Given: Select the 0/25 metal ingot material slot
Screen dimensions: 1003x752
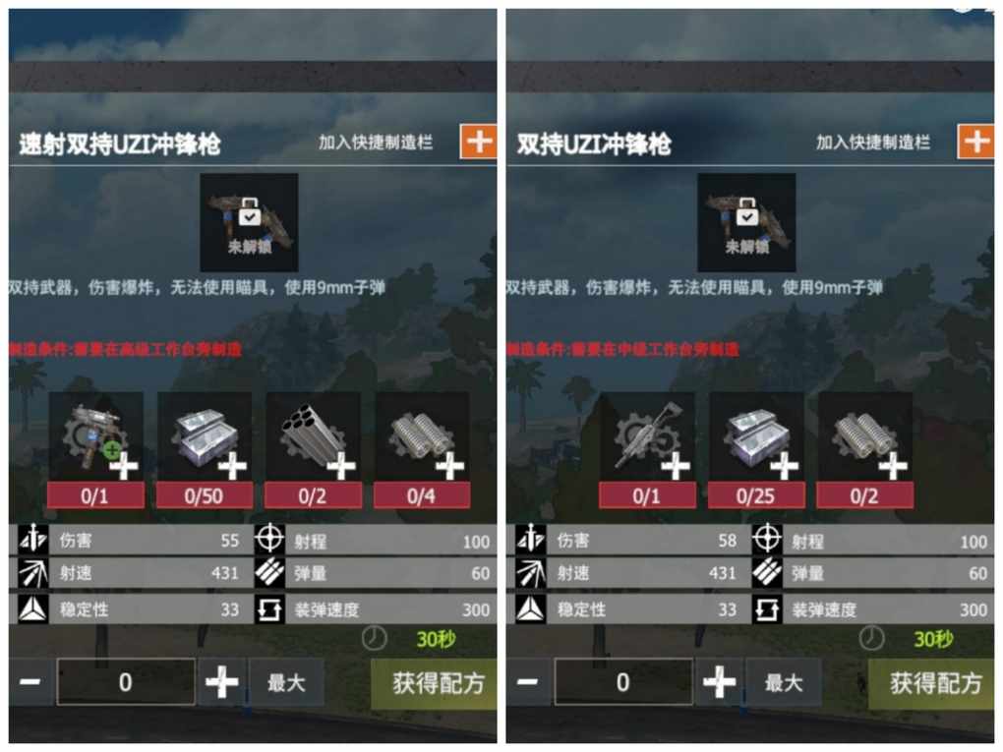Looking at the screenshot, I should (756, 450).
